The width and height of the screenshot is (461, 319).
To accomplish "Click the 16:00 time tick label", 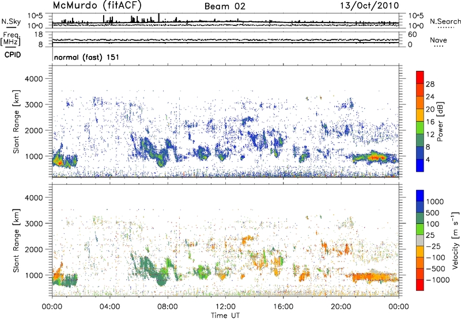I will 283,307.
